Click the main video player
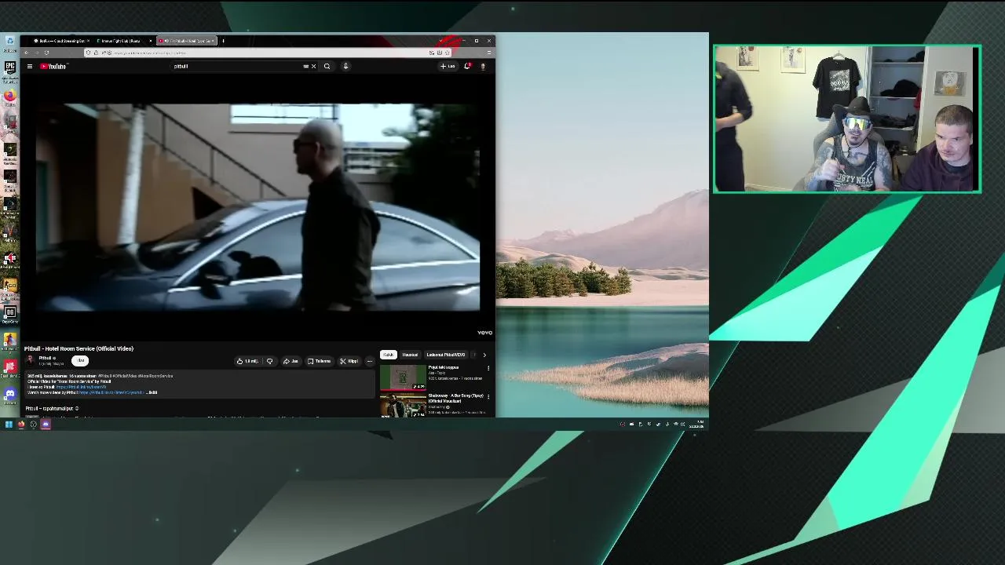 point(258,207)
